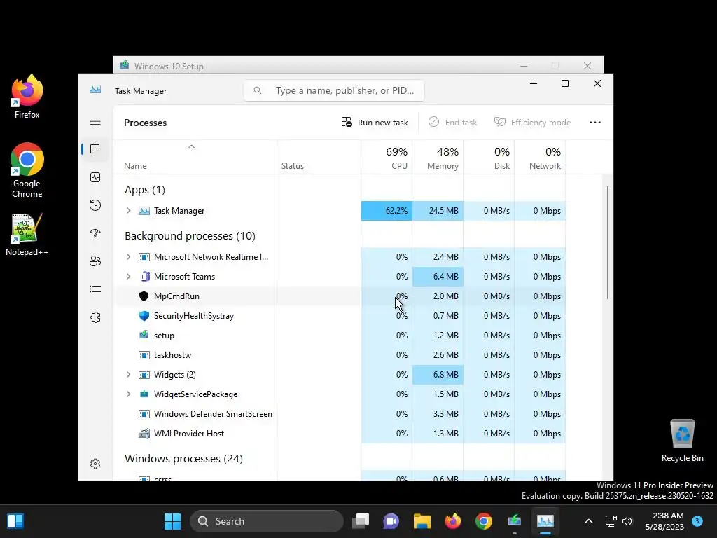Open the Task Manager navigation hamburger menu
This screenshot has height=538, width=717.
click(95, 121)
